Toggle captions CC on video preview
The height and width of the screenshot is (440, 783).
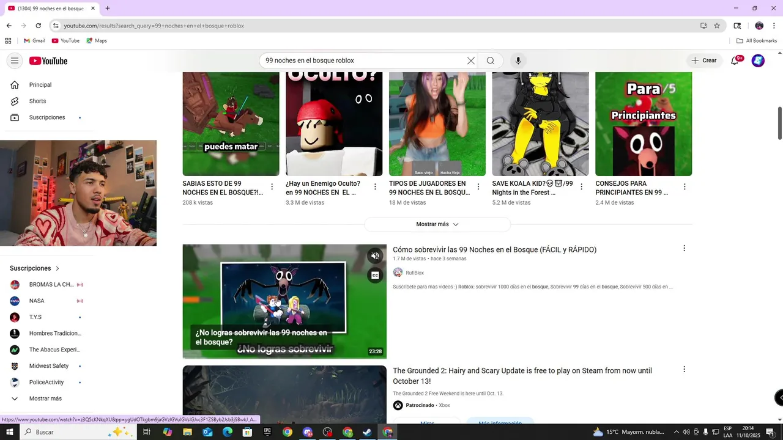376,276
